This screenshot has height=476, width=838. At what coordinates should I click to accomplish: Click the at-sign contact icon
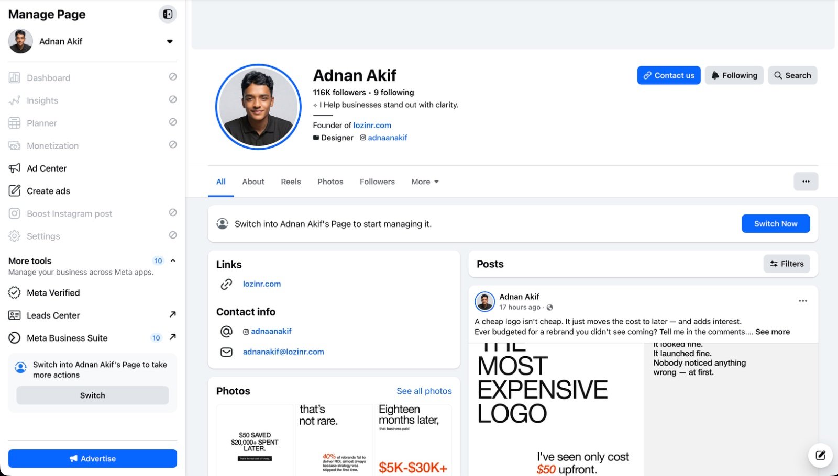click(226, 331)
